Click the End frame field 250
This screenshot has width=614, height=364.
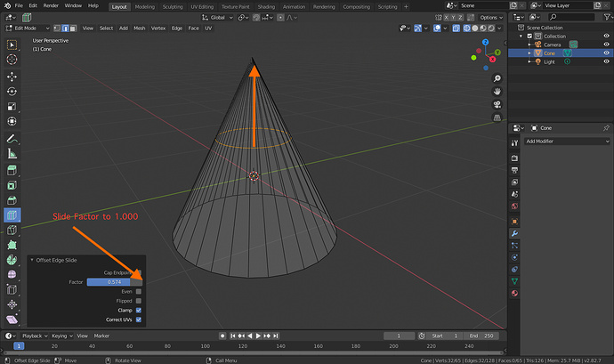pyautogui.click(x=481, y=336)
